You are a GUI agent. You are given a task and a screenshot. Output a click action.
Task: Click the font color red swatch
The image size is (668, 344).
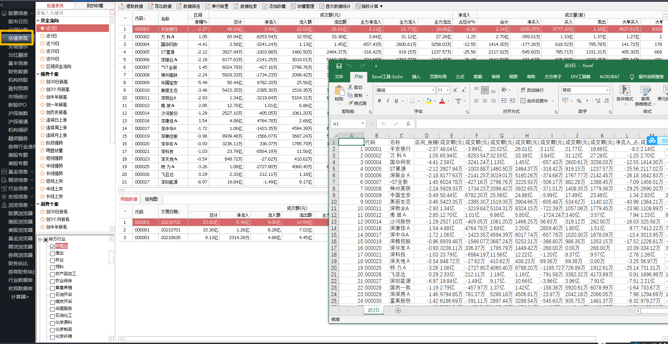point(442,101)
